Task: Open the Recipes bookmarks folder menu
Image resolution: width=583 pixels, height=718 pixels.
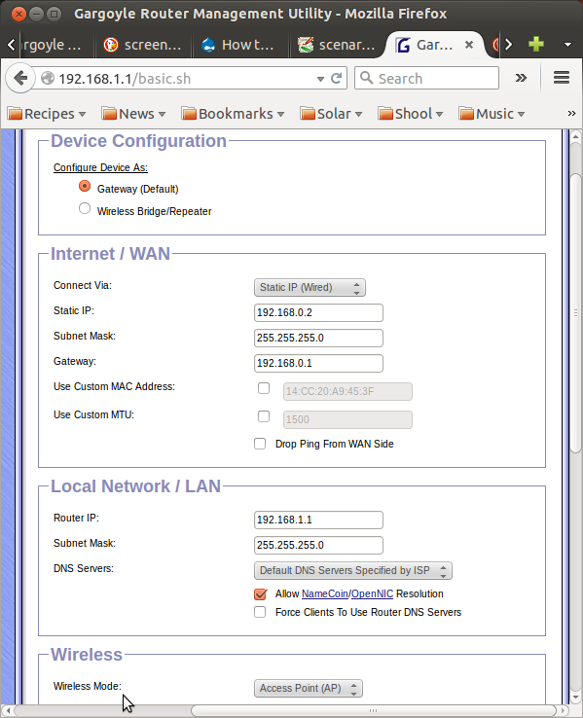Action: tap(47, 114)
